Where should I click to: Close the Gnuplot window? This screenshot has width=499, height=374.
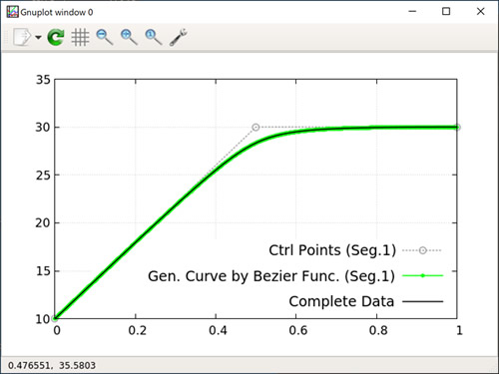coord(480,12)
